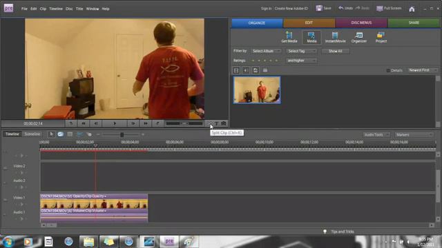Click the zoom out minus icon in timeline
This screenshot has width=442, height=248.
coord(98,135)
